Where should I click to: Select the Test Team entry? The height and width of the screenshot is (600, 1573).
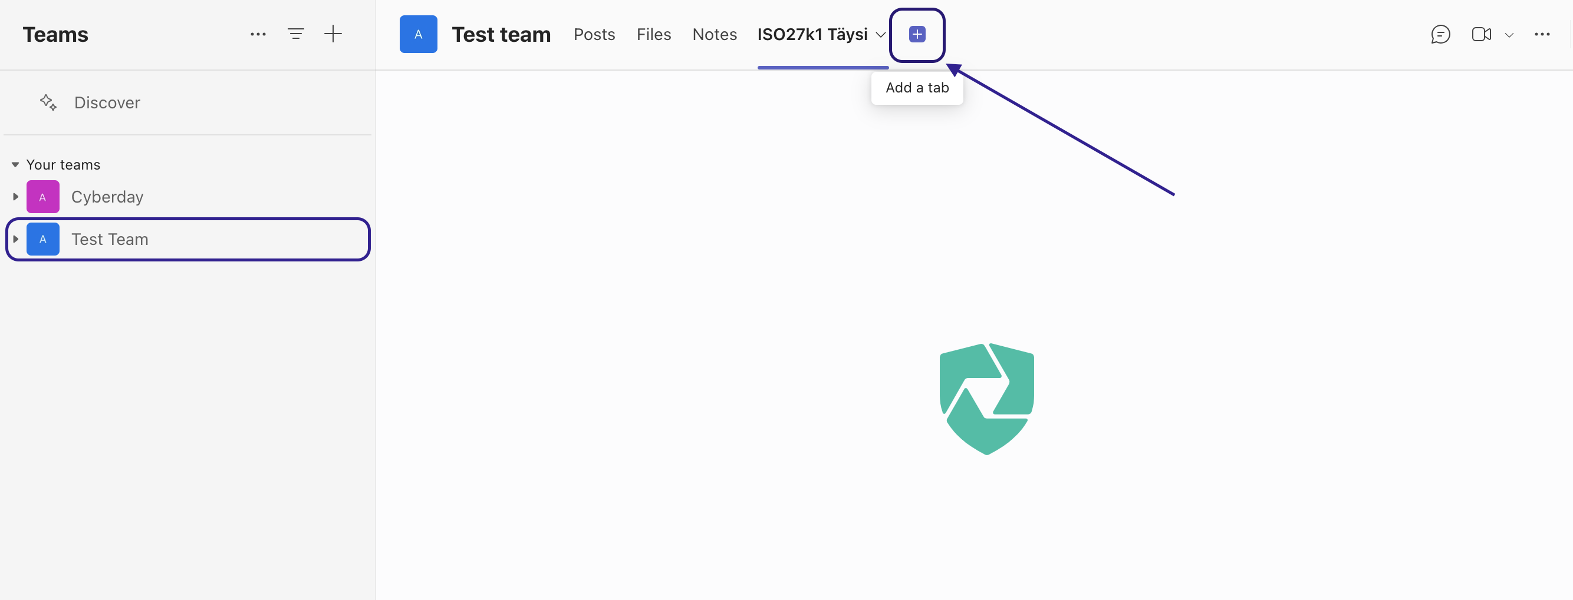(187, 239)
